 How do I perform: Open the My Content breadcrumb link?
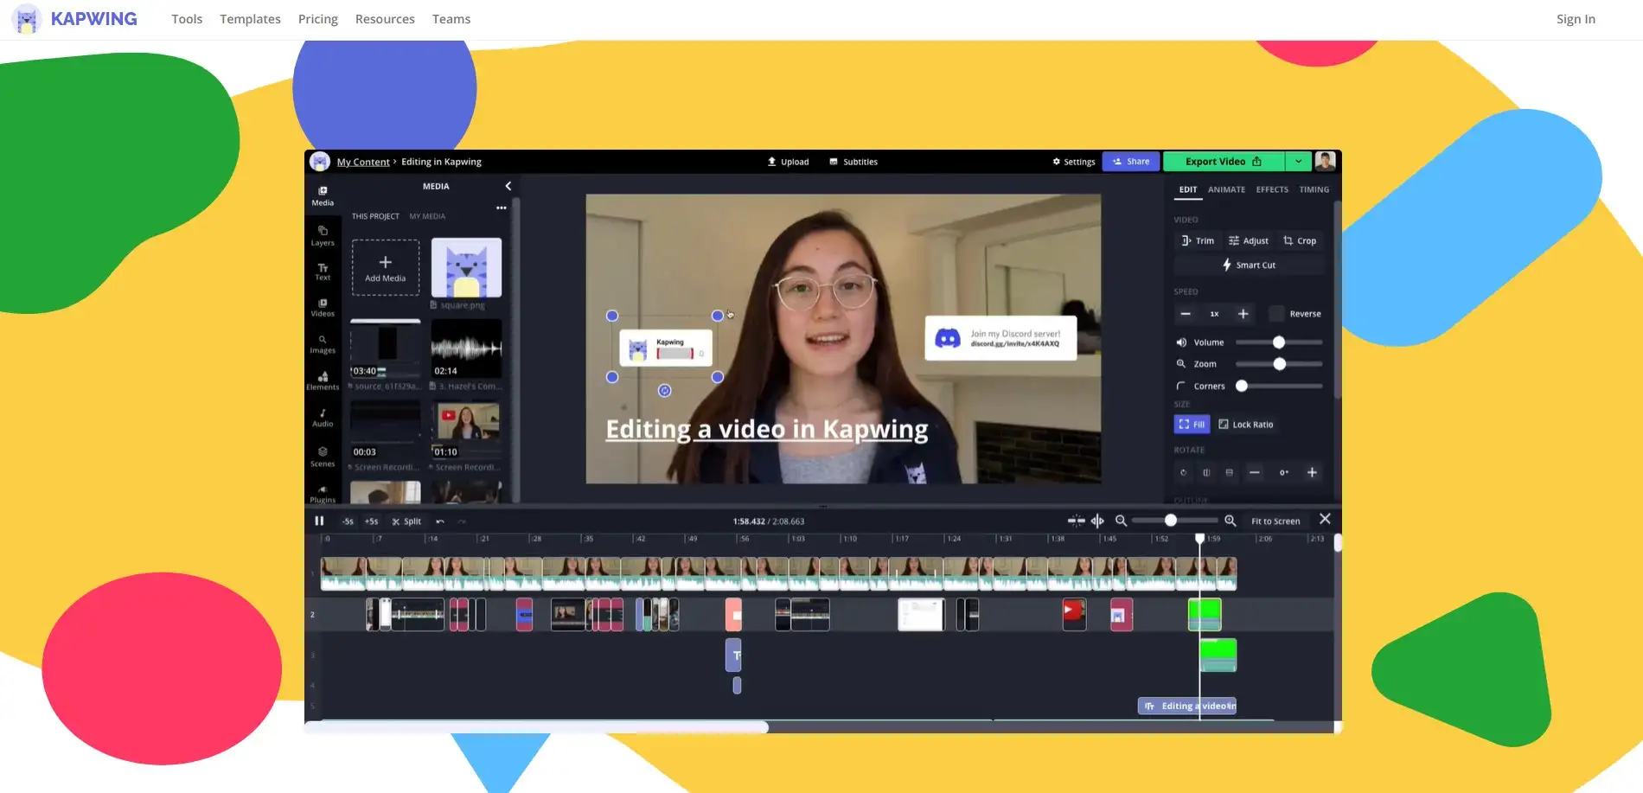tap(363, 162)
